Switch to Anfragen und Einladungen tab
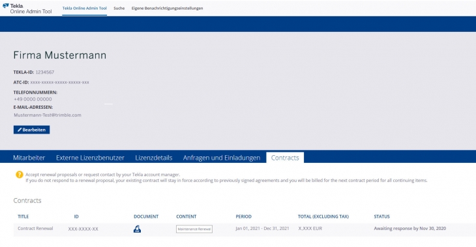476x247 pixels. coord(222,158)
